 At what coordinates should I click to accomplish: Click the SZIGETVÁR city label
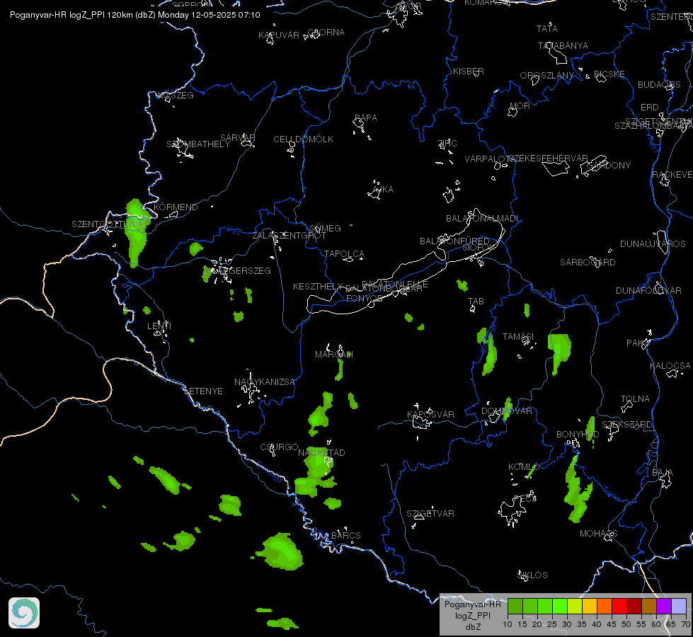click(430, 514)
